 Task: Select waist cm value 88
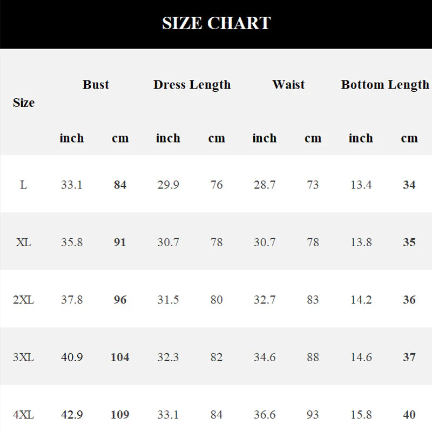[313, 357]
